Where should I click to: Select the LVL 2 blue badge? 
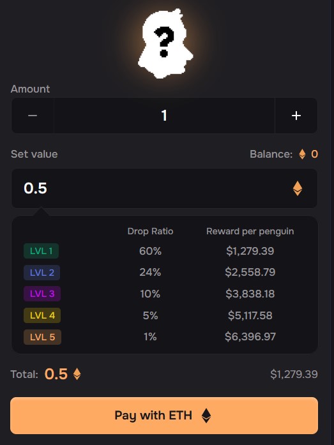[42, 273]
